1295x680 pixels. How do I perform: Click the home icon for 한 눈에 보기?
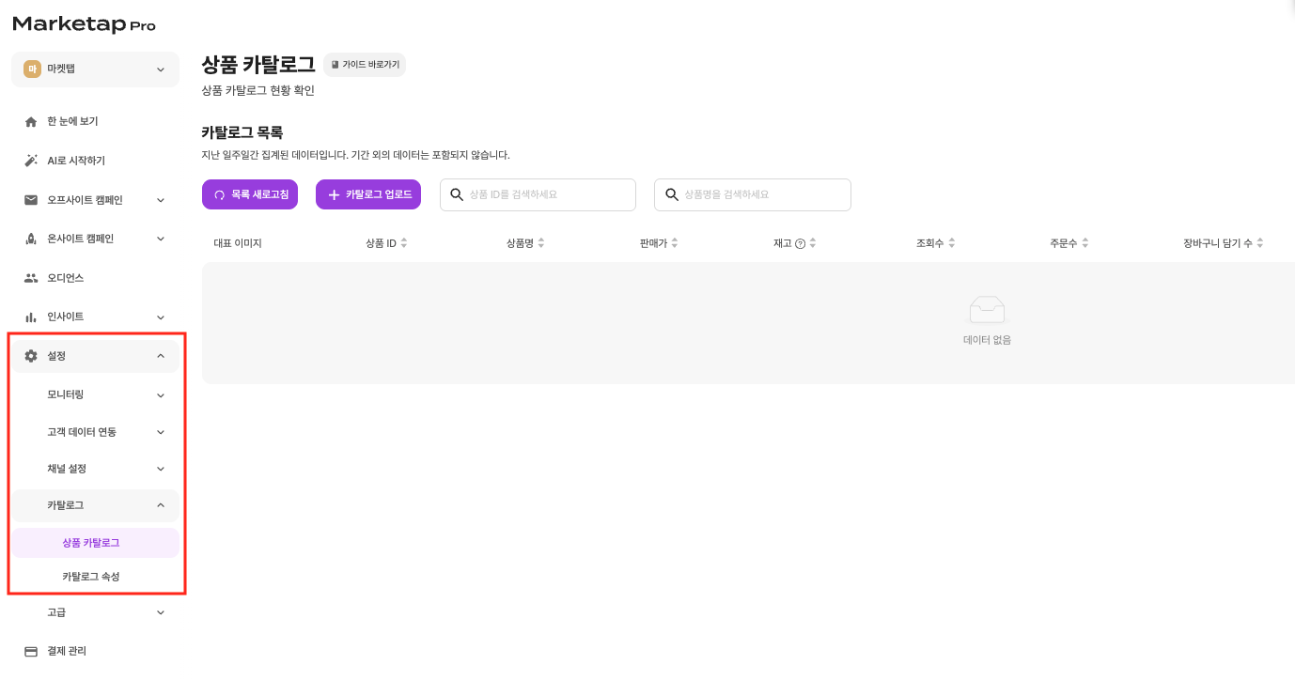click(31, 122)
